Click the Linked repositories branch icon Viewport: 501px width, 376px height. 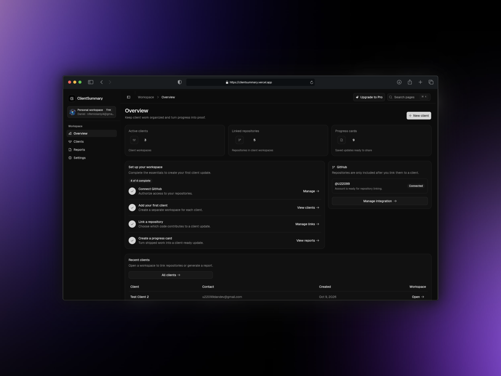pyautogui.click(x=240, y=140)
